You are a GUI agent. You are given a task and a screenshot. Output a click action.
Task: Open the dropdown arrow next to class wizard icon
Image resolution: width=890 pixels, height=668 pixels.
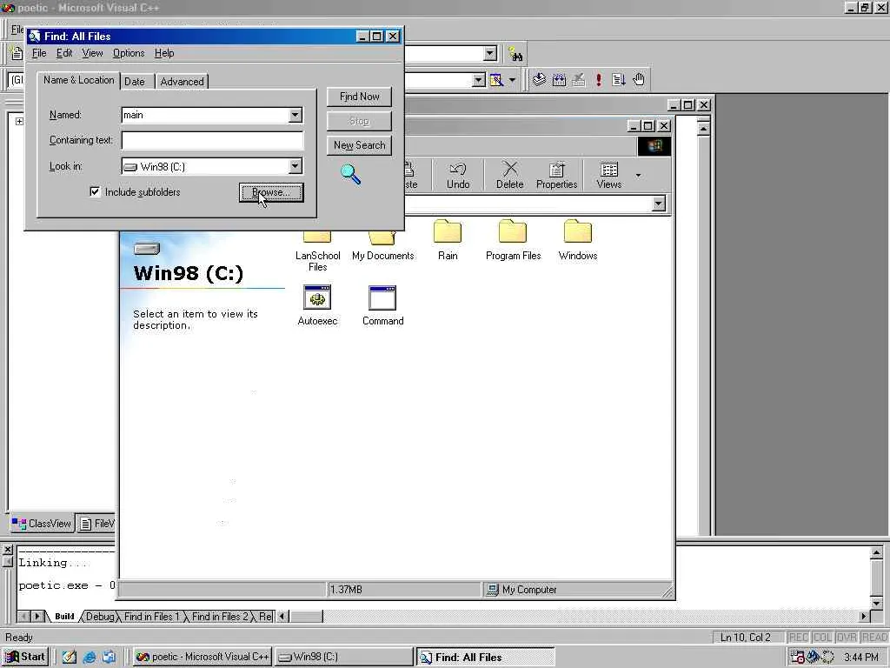coord(512,80)
